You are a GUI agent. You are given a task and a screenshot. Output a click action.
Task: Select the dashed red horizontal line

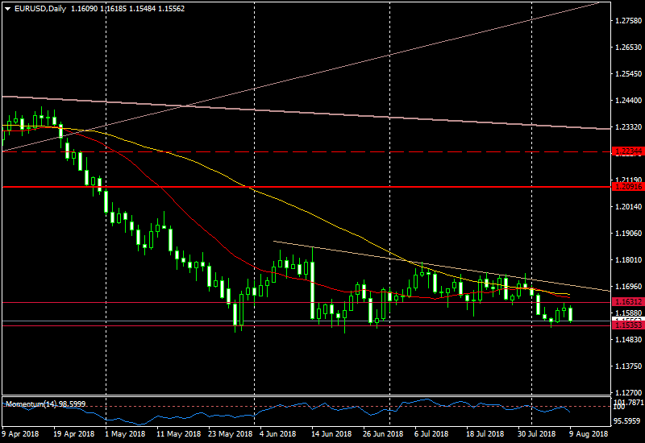(x=322, y=151)
